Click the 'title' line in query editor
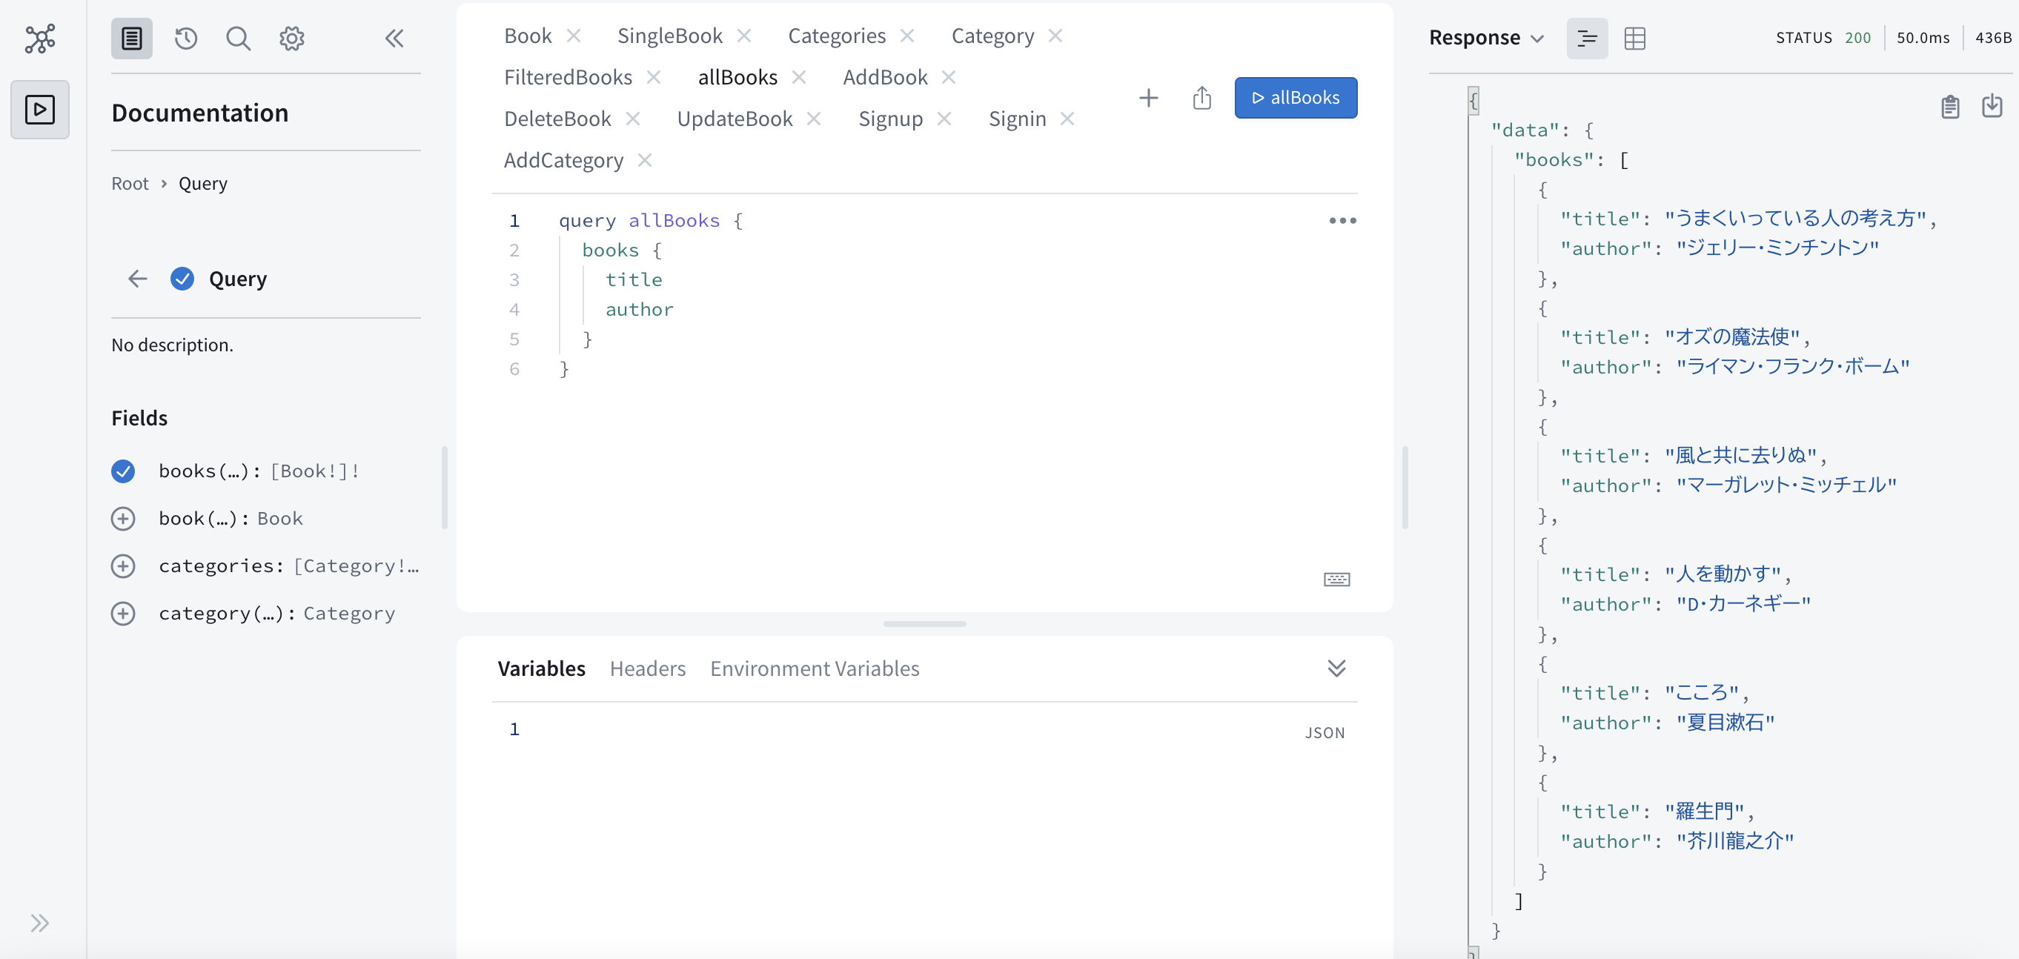Viewport: 2019px width, 959px height. (633, 279)
